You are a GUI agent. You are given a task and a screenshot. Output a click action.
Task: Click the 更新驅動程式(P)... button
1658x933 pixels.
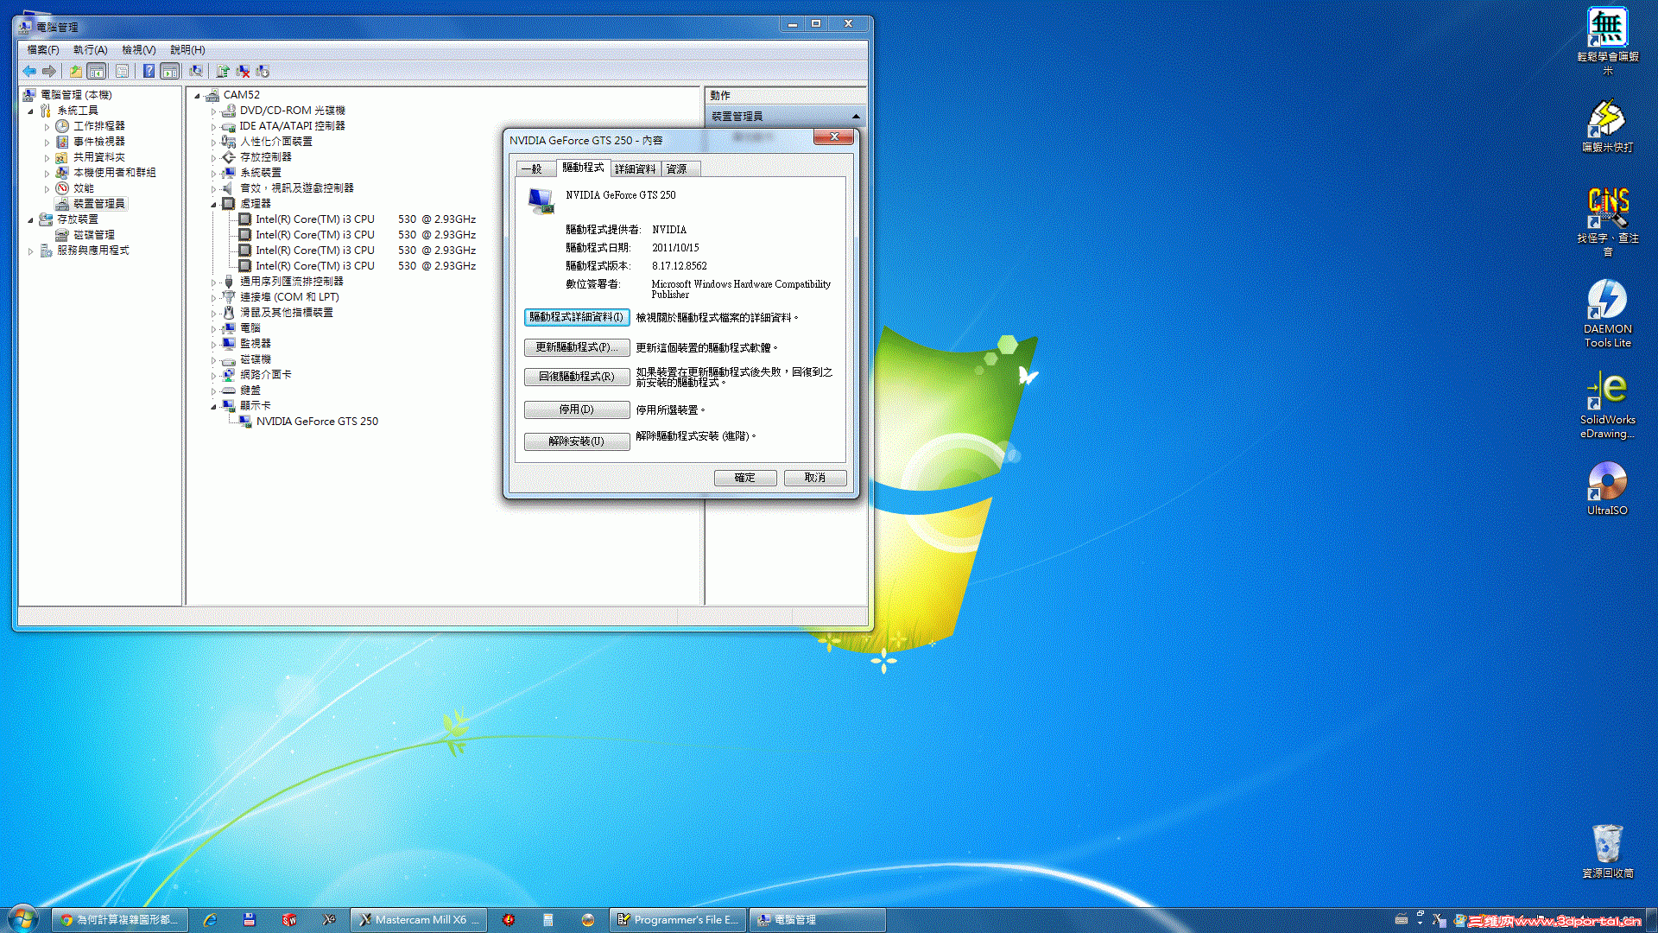pos(576,347)
